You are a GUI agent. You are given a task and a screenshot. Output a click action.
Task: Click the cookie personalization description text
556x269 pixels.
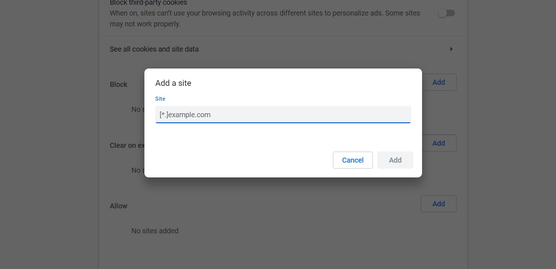click(265, 18)
